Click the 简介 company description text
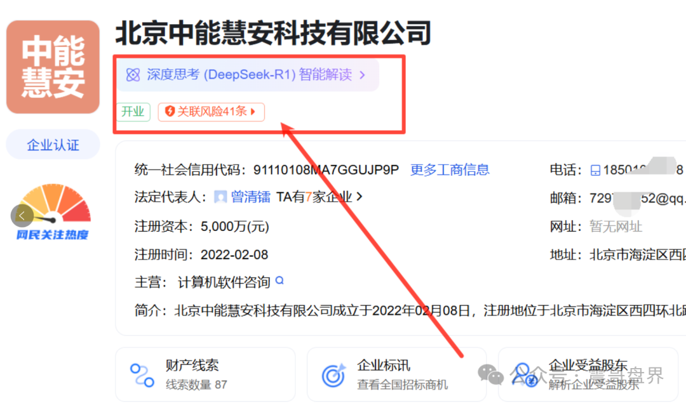Screen dimensions: 686x403 pos(430,311)
